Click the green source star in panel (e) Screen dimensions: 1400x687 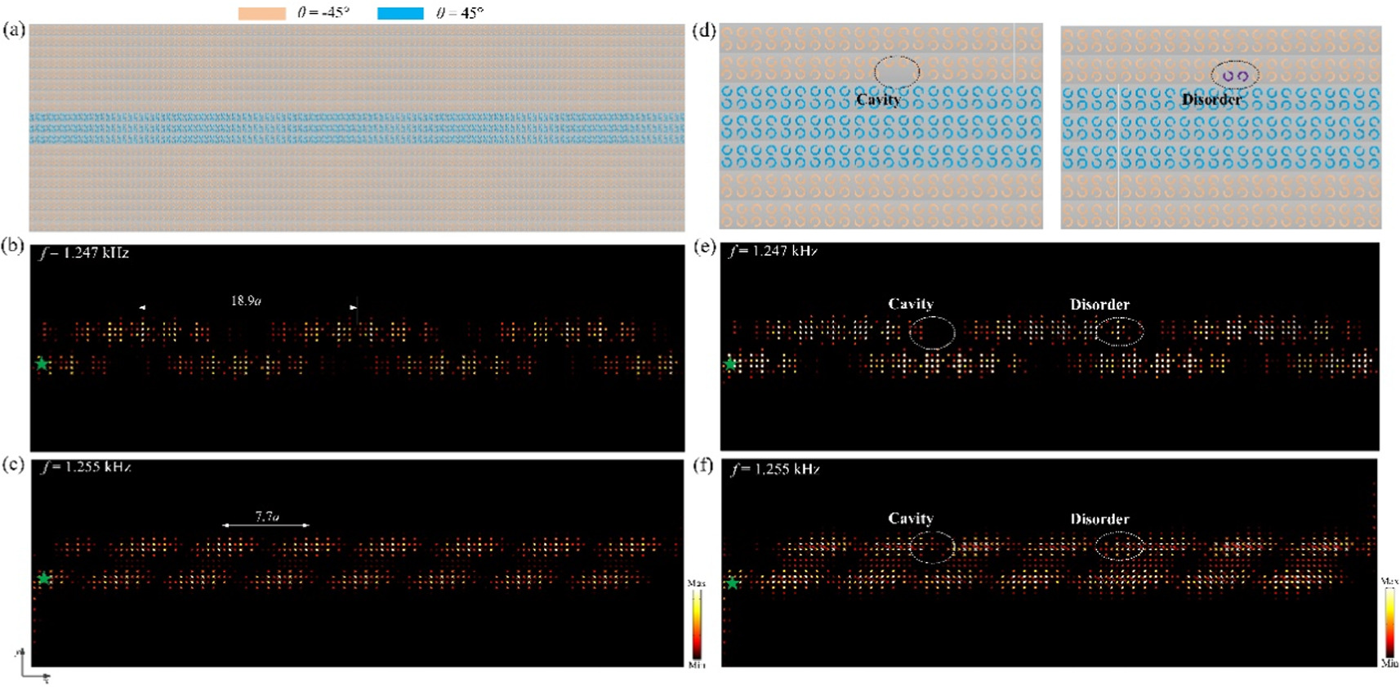coord(731,364)
